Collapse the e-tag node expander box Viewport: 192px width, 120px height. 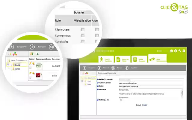[x=8, y=64]
